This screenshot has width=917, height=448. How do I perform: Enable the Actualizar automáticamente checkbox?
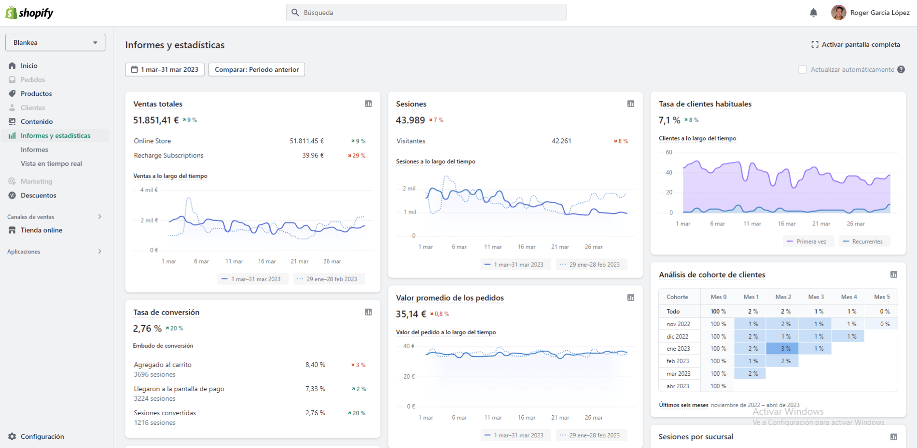tap(803, 69)
